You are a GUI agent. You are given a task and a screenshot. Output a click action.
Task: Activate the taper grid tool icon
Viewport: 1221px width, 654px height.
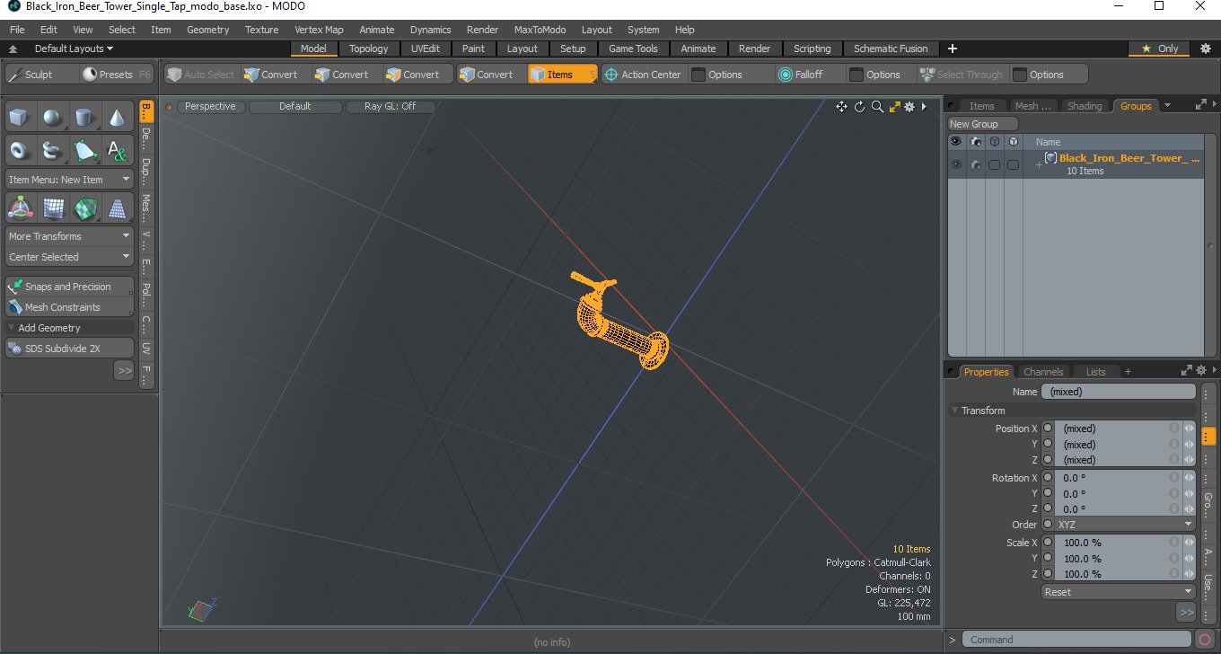[x=118, y=208]
